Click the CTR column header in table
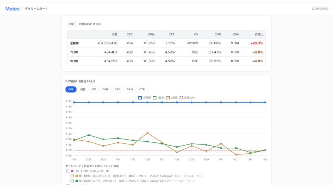Viewport: 333px width, 187px height. 171,34
